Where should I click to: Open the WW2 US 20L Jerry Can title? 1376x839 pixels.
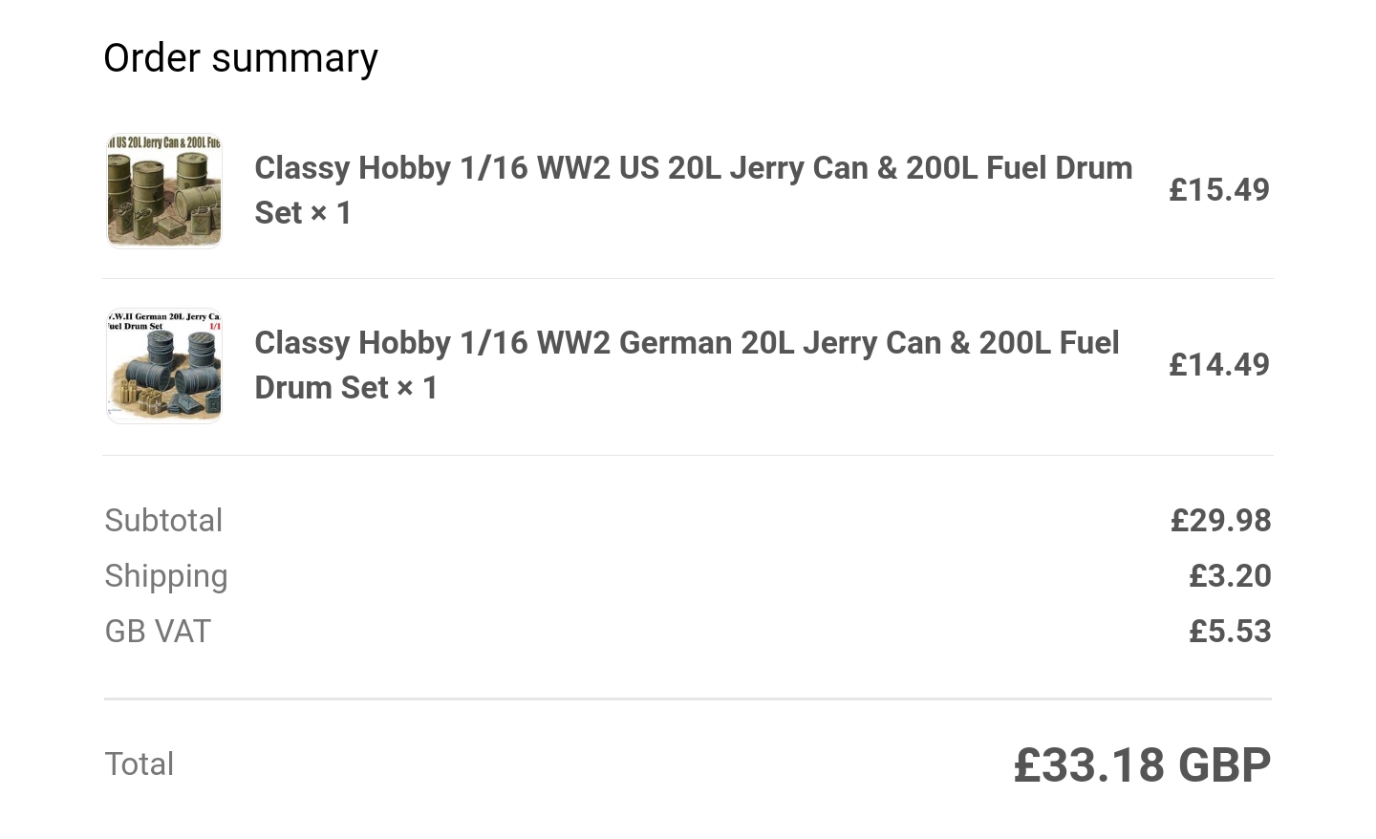(x=693, y=168)
